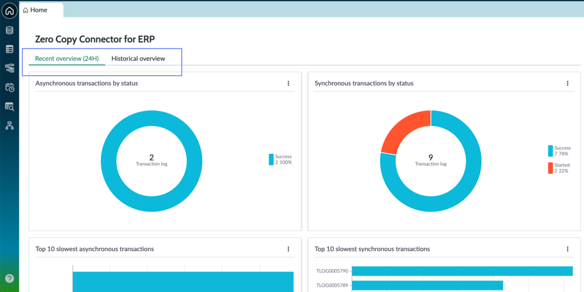584x292 pixels.
Task: Click the large bar in slowest asynchronous chart
Action: 183,282
